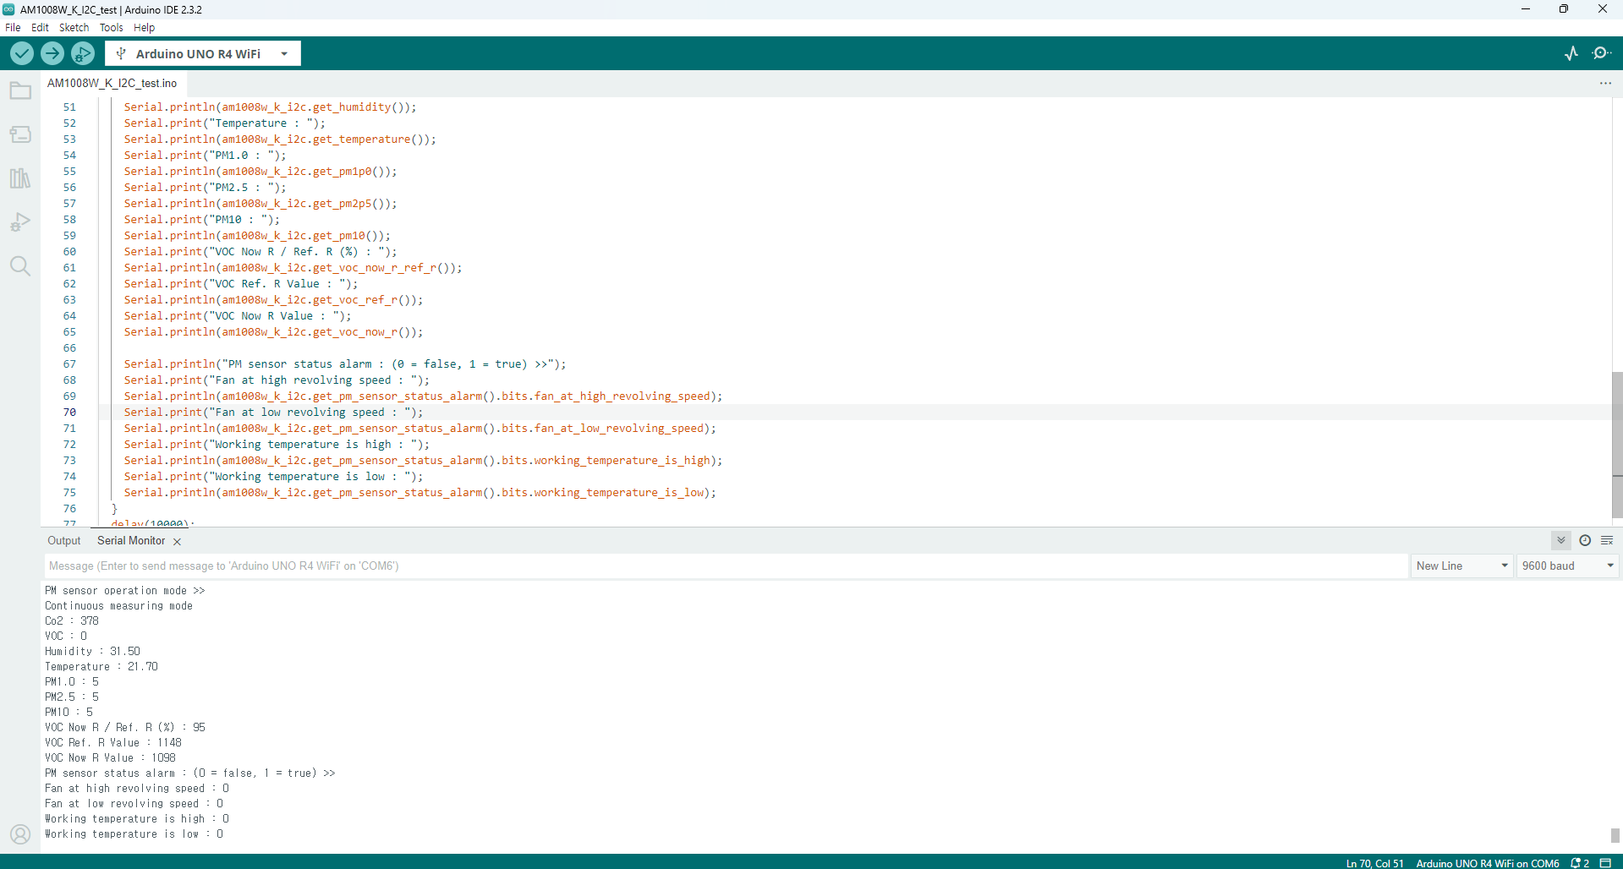Open the Search sidebar panel
The image size is (1623, 869).
tap(20, 266)
